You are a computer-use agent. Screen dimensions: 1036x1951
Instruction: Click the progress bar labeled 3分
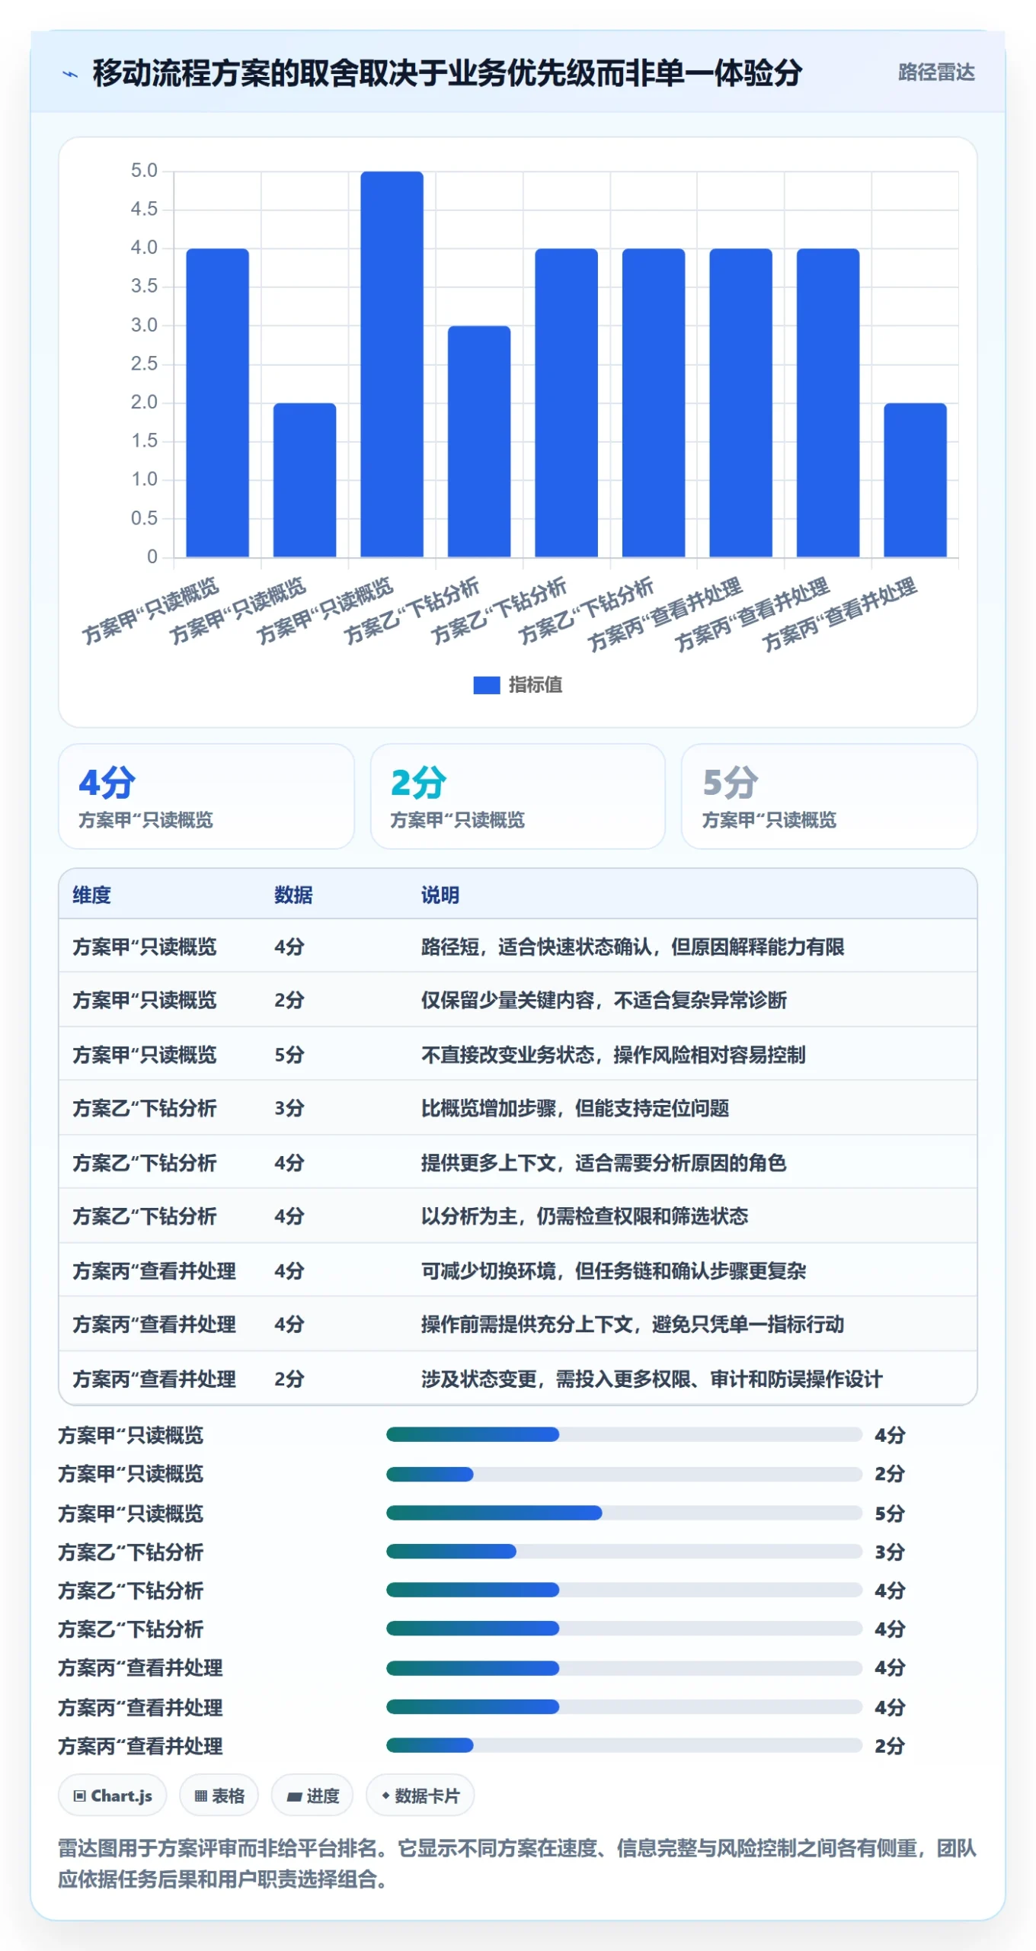pos(624,1552)
